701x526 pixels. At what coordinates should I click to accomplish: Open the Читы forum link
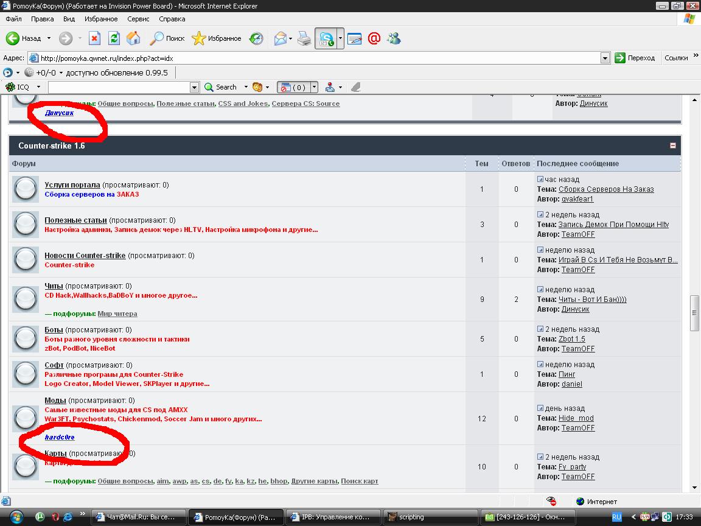pyautogui.click(x=54, y=286)
